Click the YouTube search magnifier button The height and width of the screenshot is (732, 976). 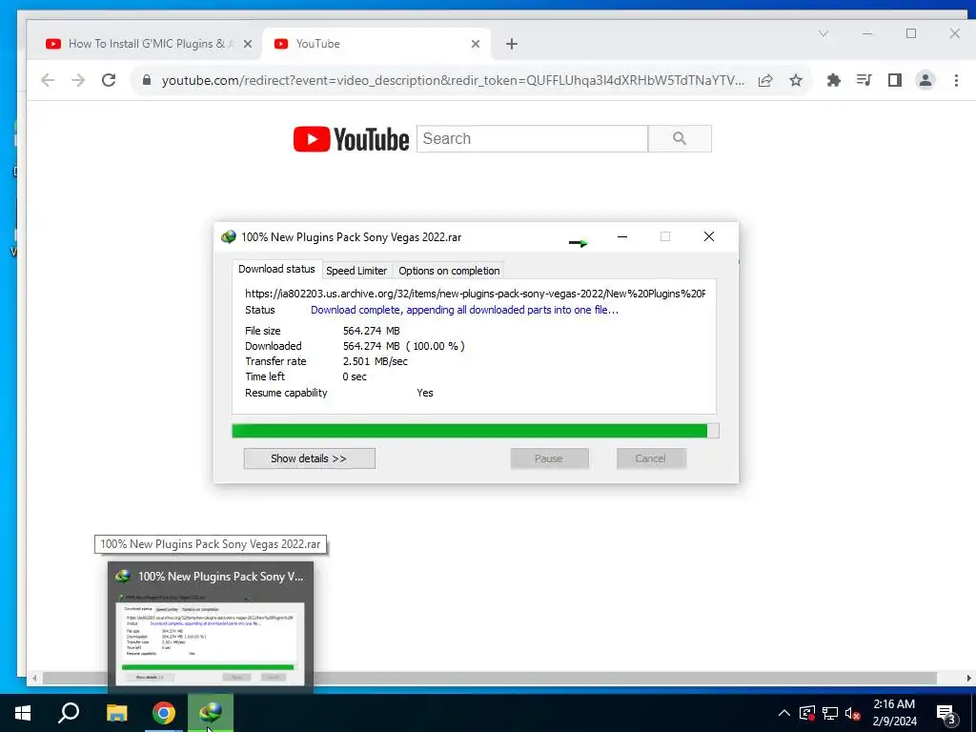click(x=680, y=139)
